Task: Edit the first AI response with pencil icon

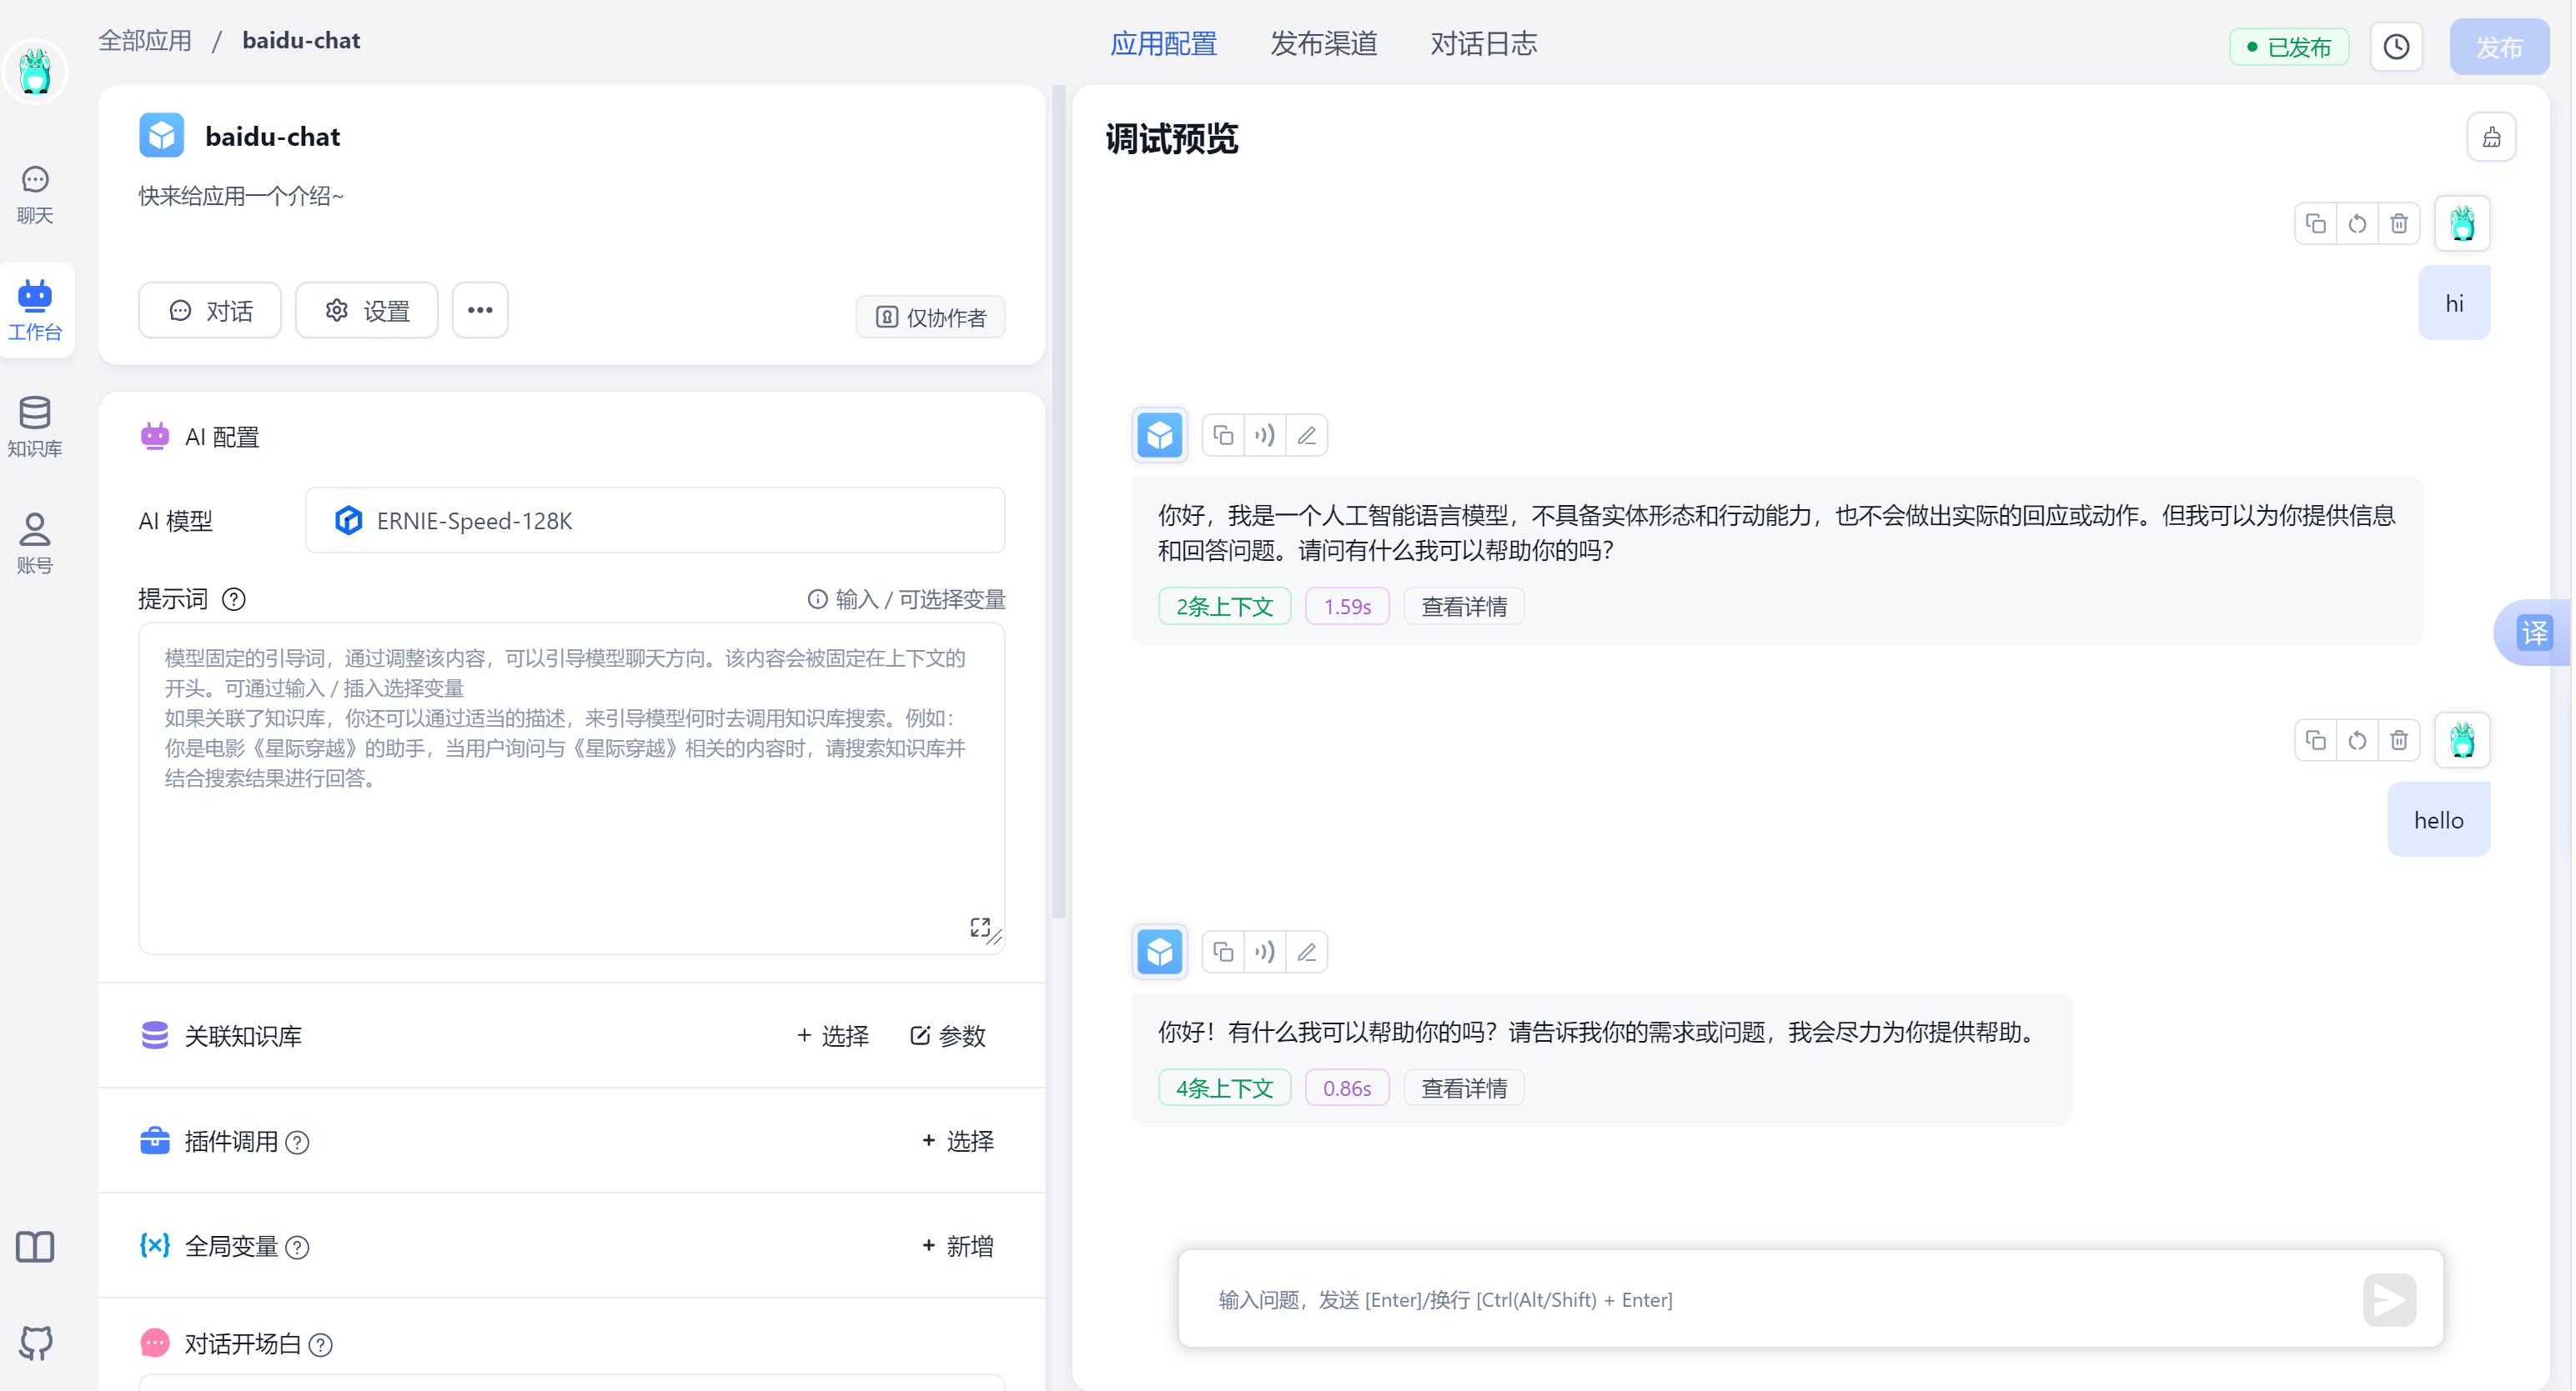Action: coord(1306,435)
